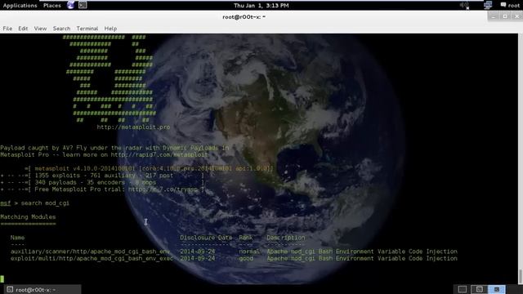
Task: Click the 'Name' column header
Action: point(17,238)
